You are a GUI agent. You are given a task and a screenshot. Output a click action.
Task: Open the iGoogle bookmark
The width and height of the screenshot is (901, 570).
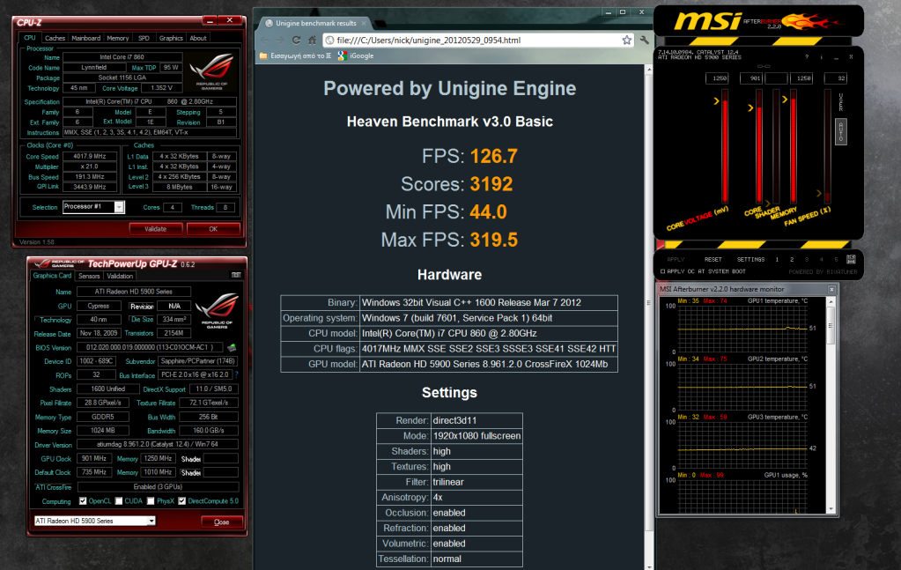click(x=356, y=56)
